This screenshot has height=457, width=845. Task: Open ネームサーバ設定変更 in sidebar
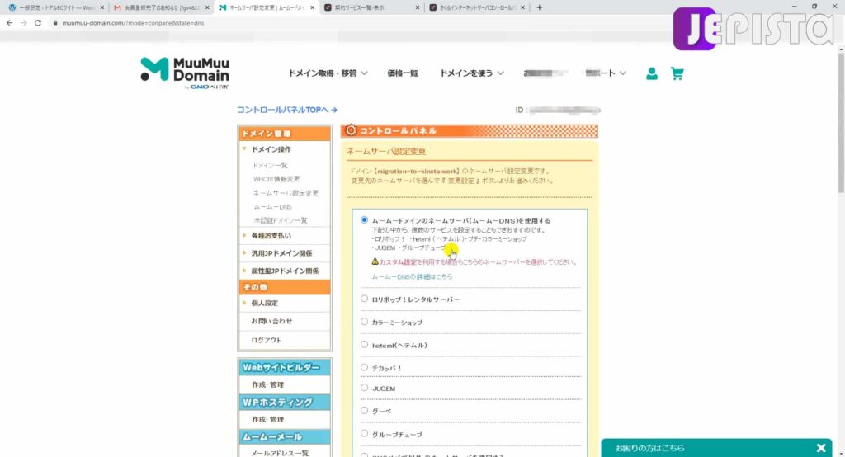(286, 193)
